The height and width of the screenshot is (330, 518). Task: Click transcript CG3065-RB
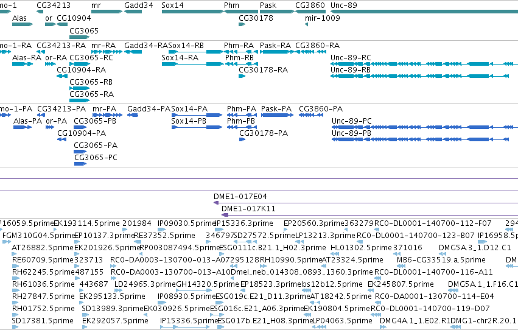pyautogui.click(x=80, y=88)
